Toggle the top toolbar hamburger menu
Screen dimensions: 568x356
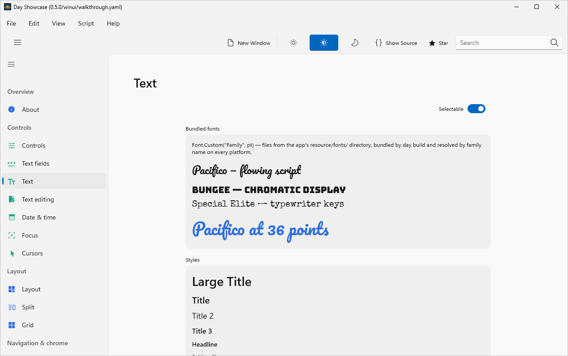(x=17, y=43)
